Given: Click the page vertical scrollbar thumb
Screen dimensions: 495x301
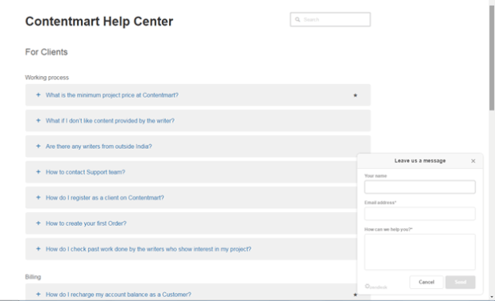Looking at the screenshot, I should (492, 58).
